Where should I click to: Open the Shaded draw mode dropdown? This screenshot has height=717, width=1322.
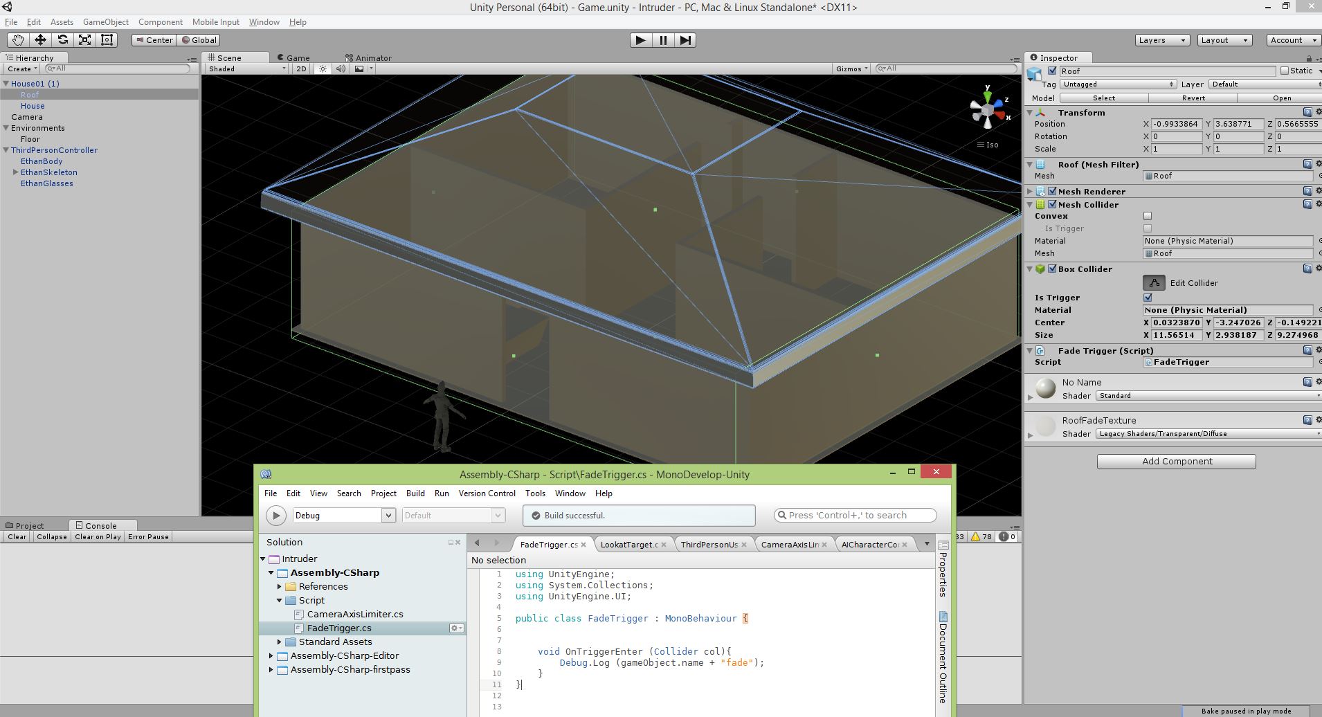click(x=247, y=69)
